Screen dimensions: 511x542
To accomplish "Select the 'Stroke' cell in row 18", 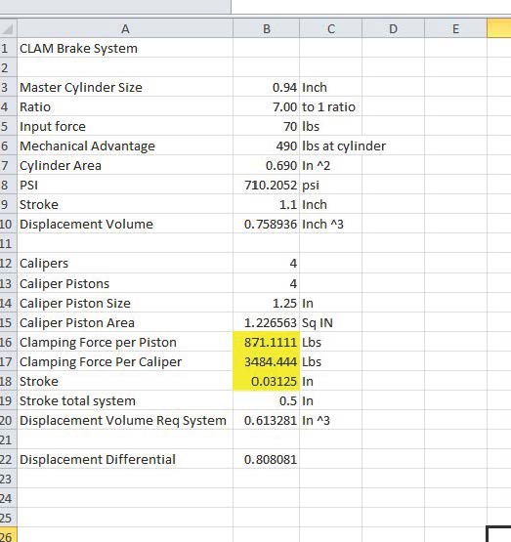I will (125, 381).
